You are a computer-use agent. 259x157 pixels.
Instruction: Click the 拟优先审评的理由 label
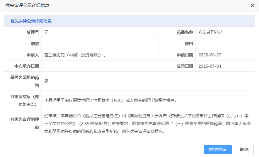25,123
